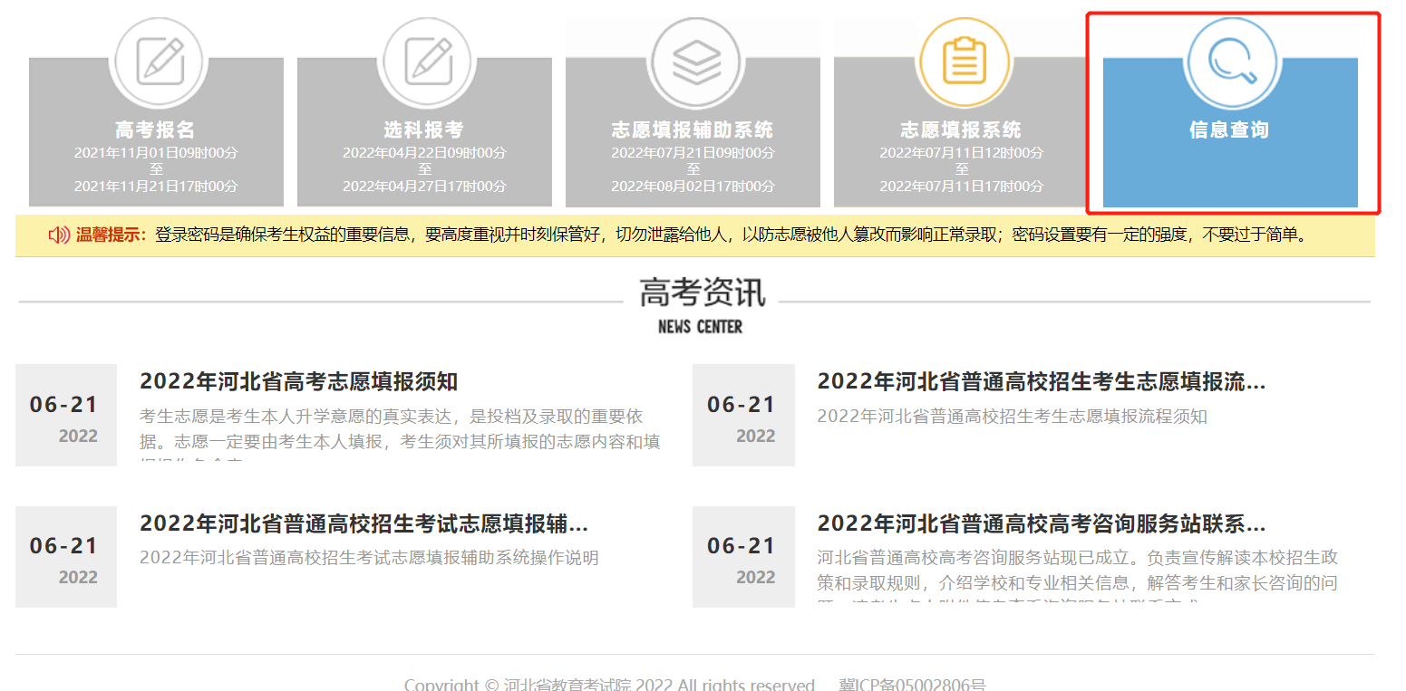Viewport: 1406px width, 691px height.
Task: Open the 冀ICP备05002806号 footer link
Action: click(911, 685)
